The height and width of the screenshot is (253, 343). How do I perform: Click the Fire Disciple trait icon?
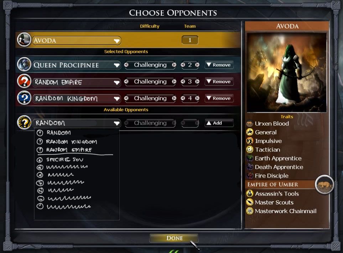click(250, 176)
